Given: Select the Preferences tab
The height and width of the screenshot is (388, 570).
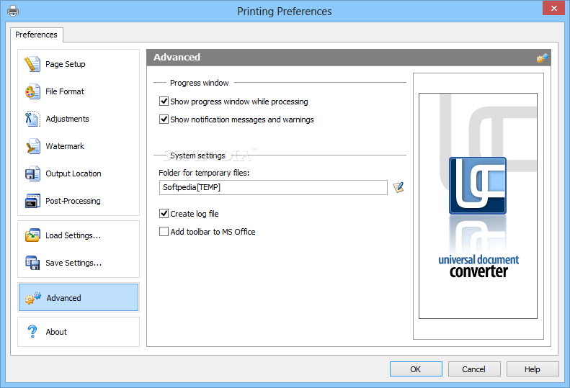Looking at the screenshot, I should pos(36,35).
